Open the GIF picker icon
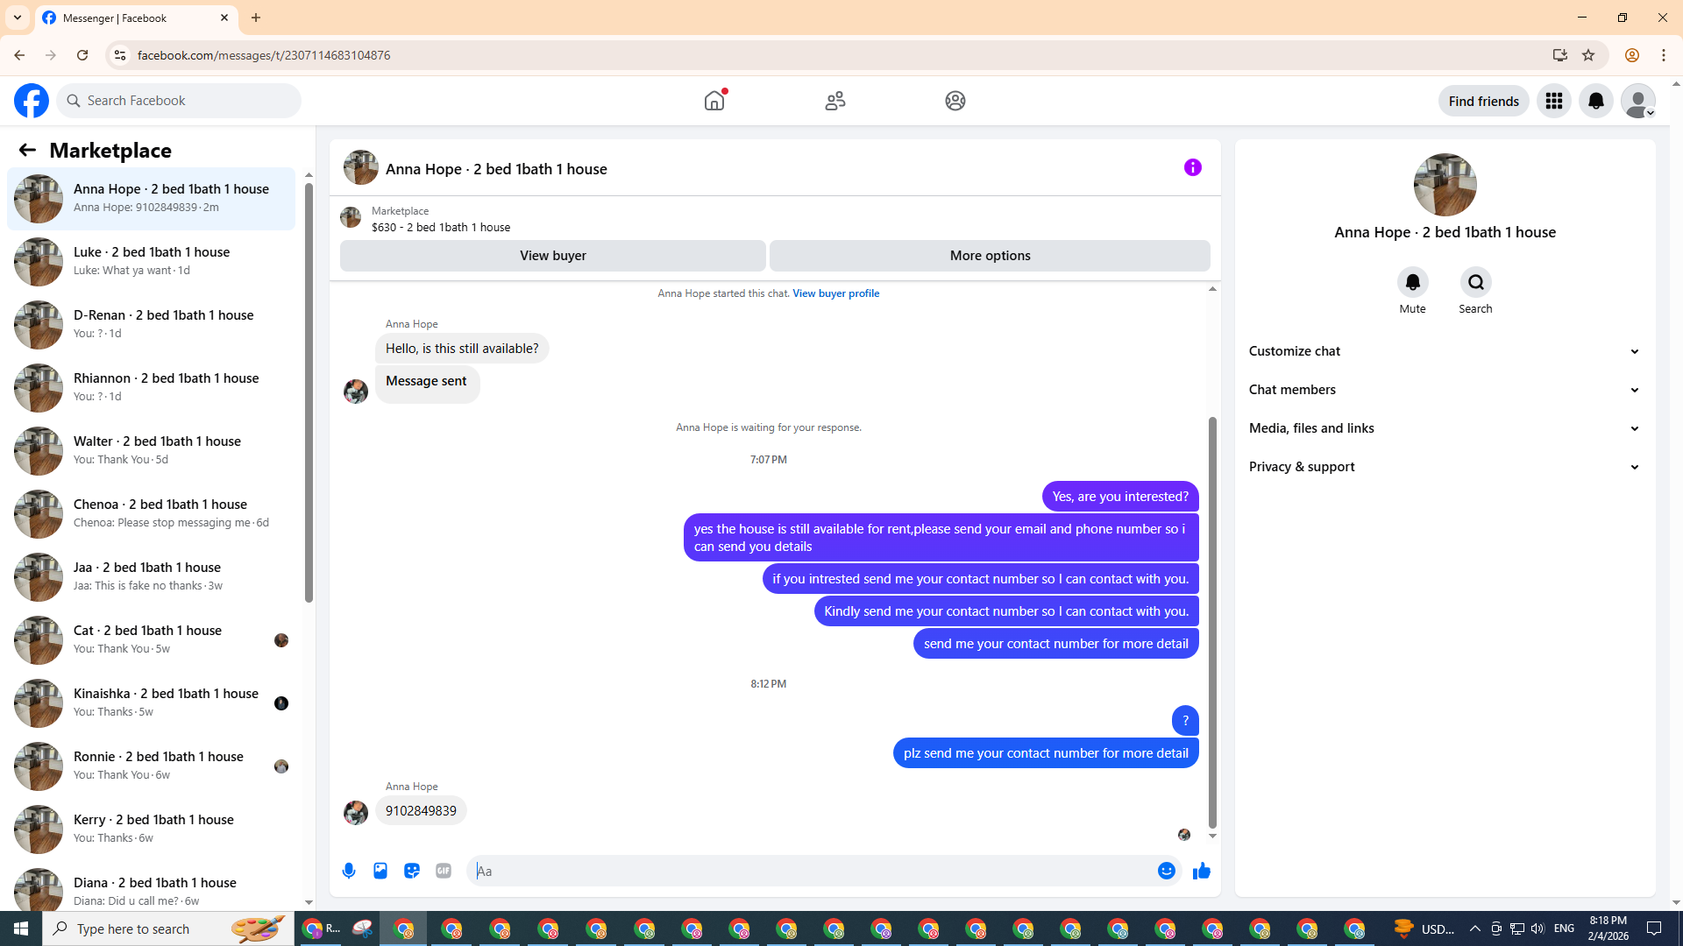1683x946 pixels. point(444,871)
